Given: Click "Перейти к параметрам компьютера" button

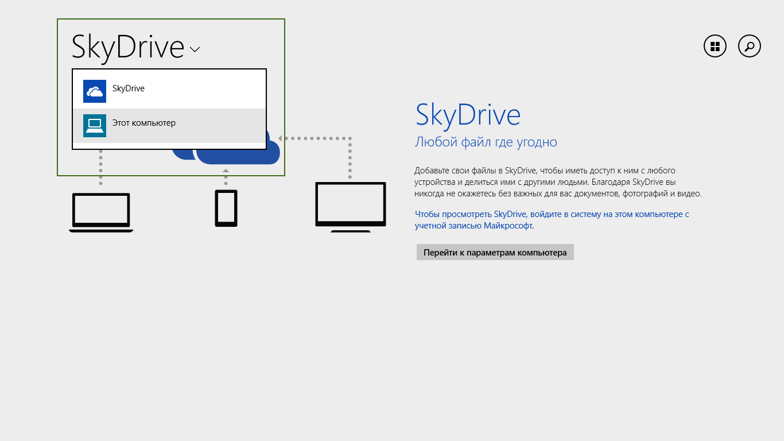Looking at the screenshot, I should click(495, 252).
